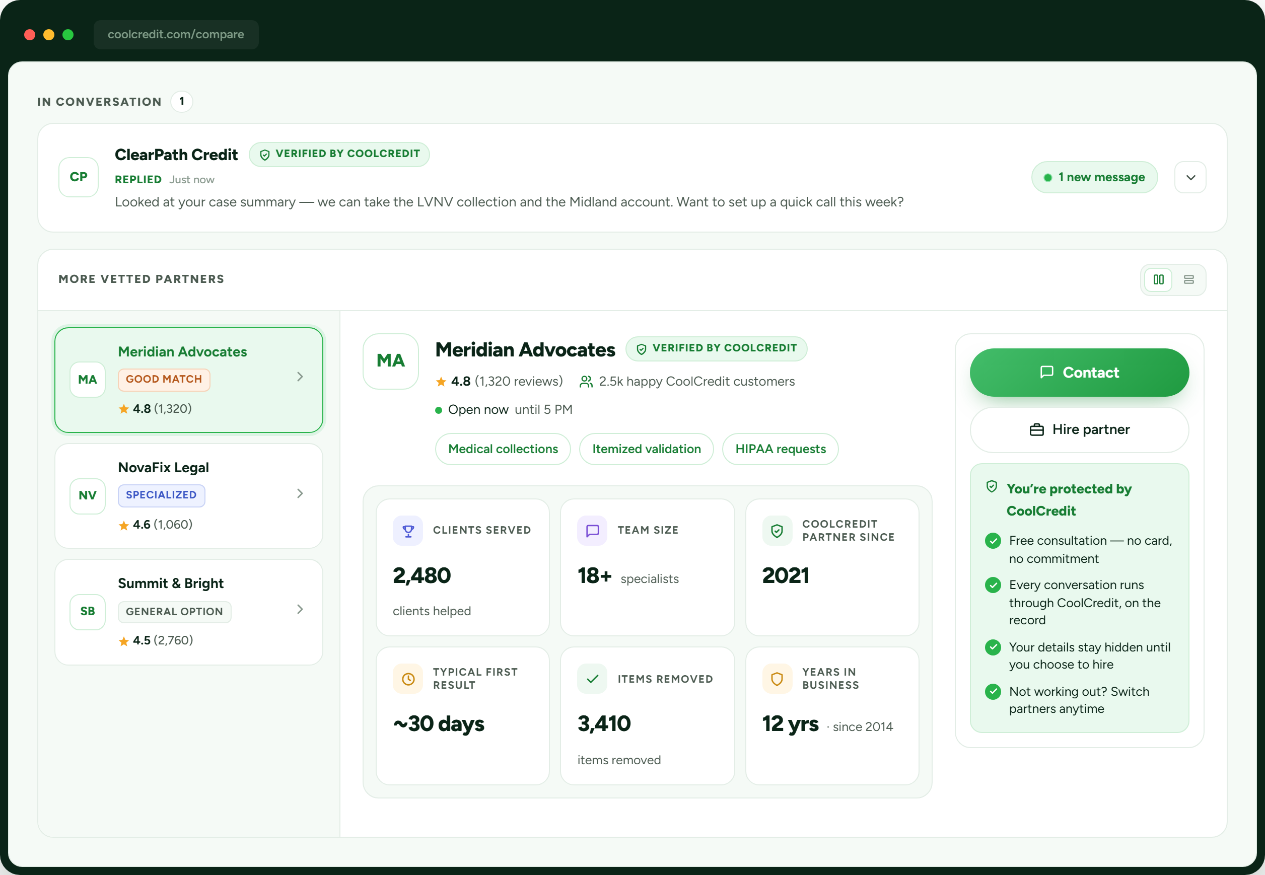This screenshot has height=875, width=1265.
Task: Click the GOOD MATCH badge
Action: pyautogui.click(x=164, y=380)
